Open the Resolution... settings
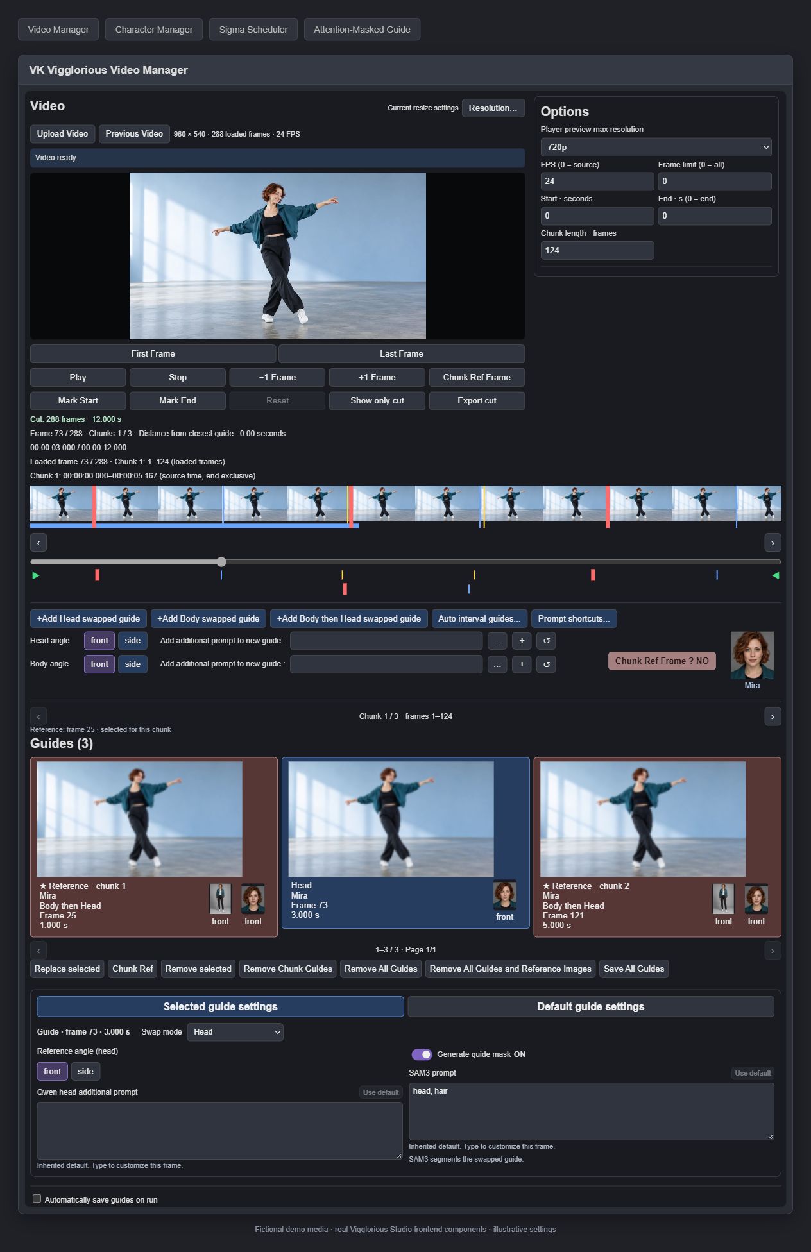This screenshot has height=1252, width=811. 493,108
